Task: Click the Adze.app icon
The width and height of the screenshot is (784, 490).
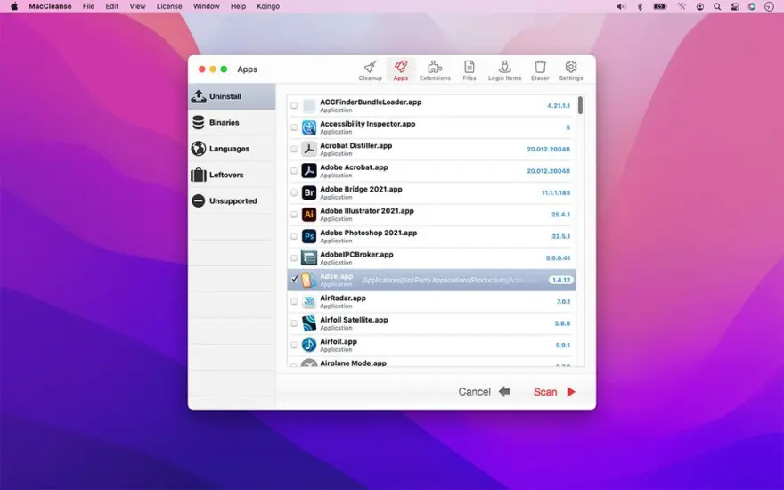Action: pos(309,280)
